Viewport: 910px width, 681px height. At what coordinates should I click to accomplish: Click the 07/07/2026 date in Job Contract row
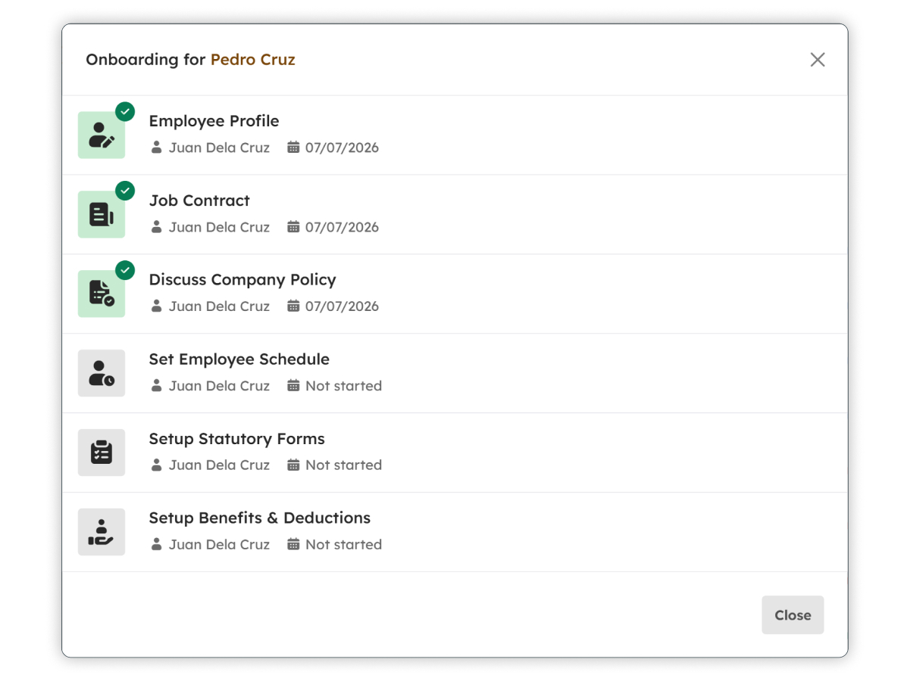(342, 227)
